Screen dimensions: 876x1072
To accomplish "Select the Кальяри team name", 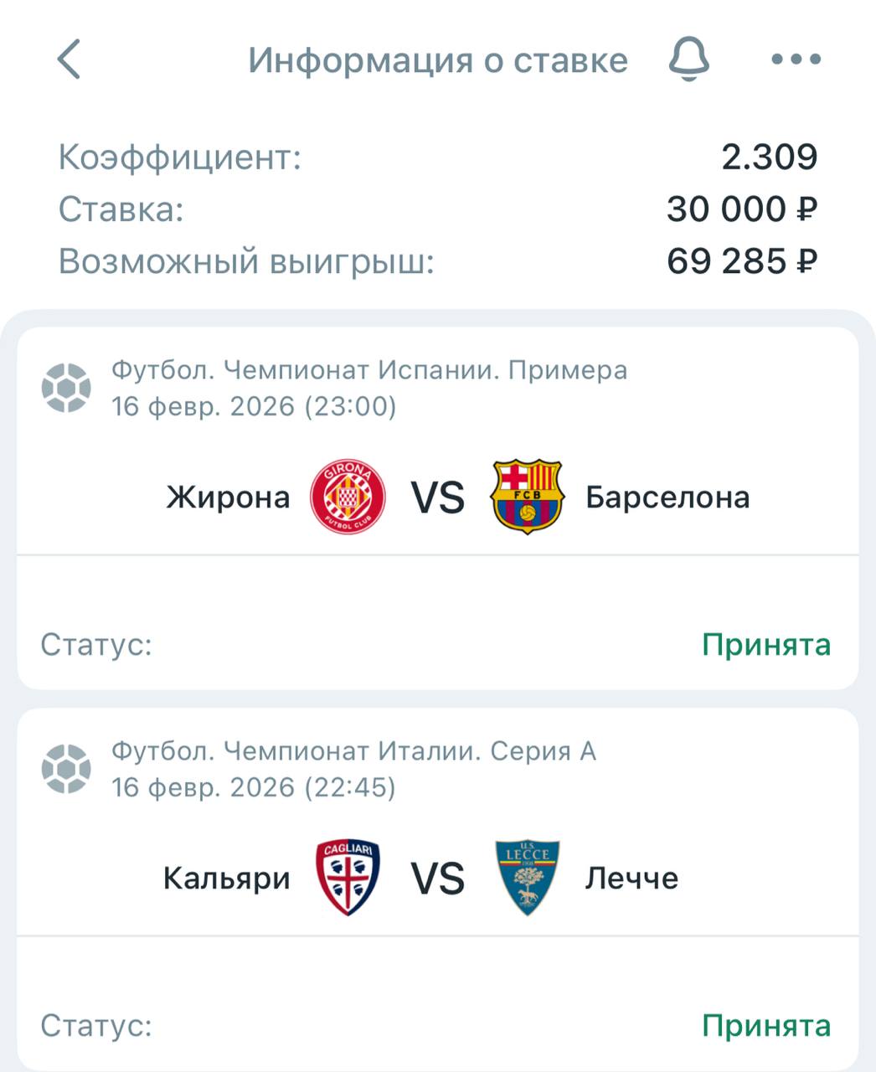I will tap(226, 879).
